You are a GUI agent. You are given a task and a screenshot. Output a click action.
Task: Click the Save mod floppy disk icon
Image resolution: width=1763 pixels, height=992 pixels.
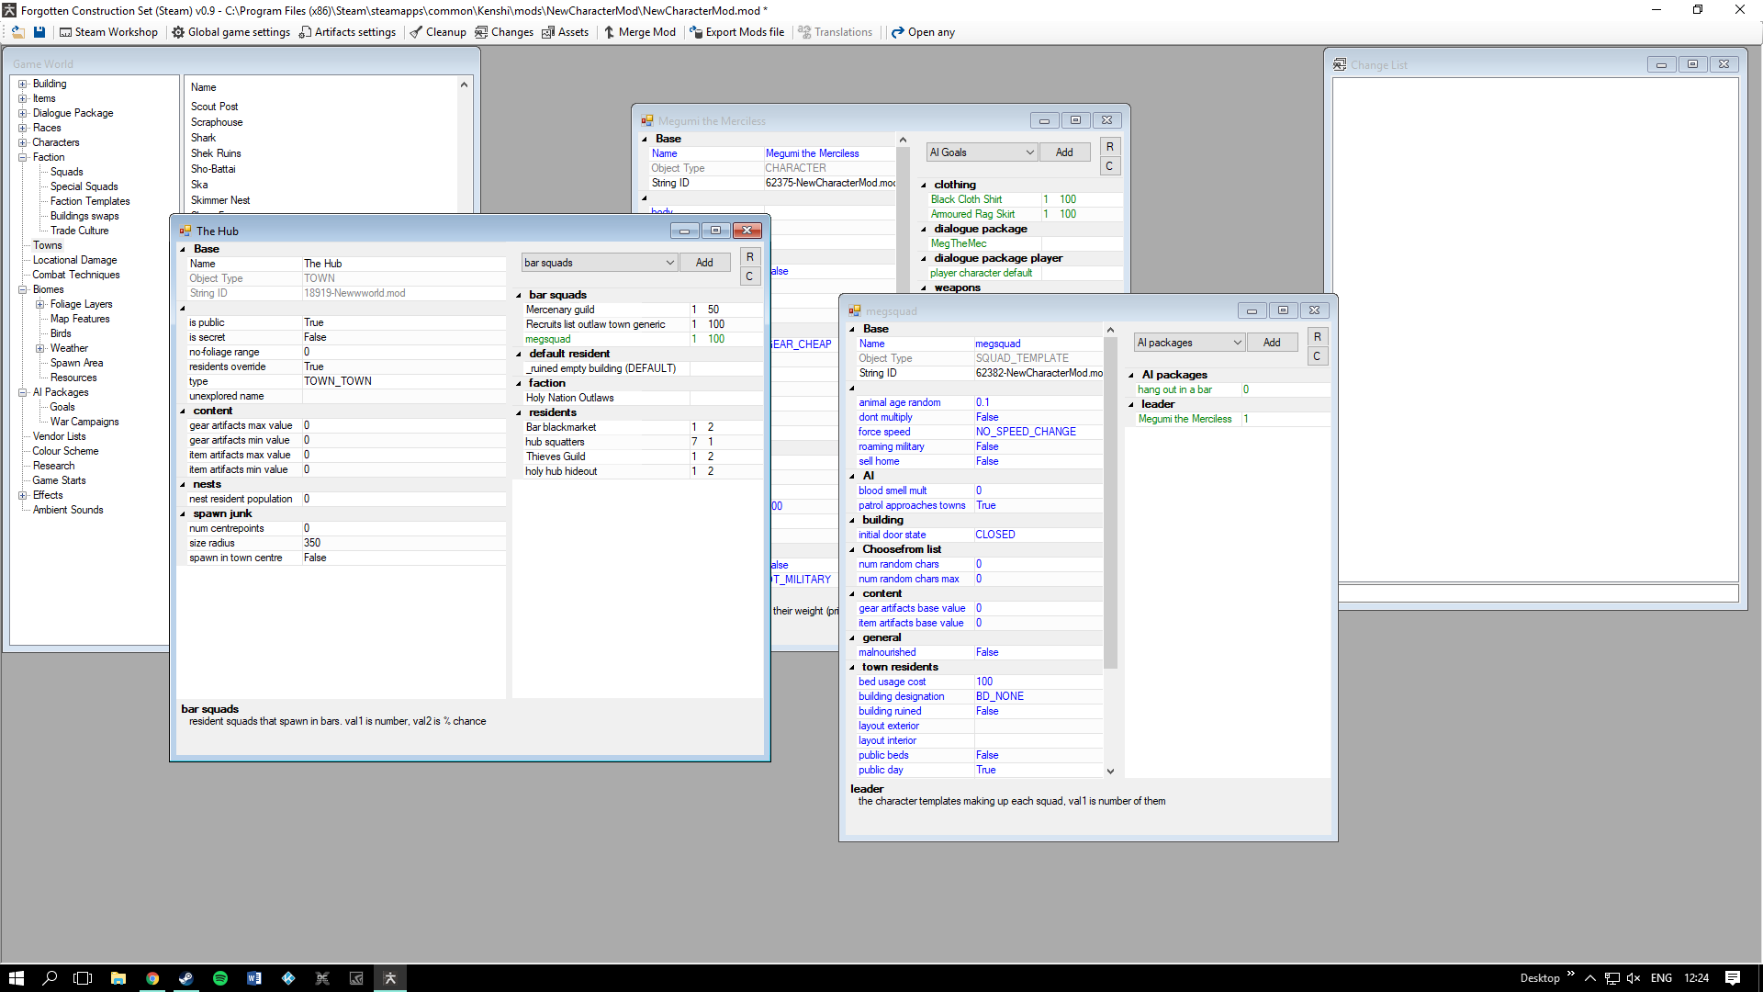tap(39, 32)
